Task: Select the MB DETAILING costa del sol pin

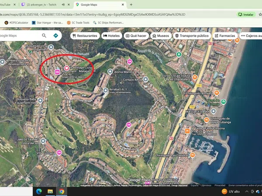Action: tap(43, 141)
